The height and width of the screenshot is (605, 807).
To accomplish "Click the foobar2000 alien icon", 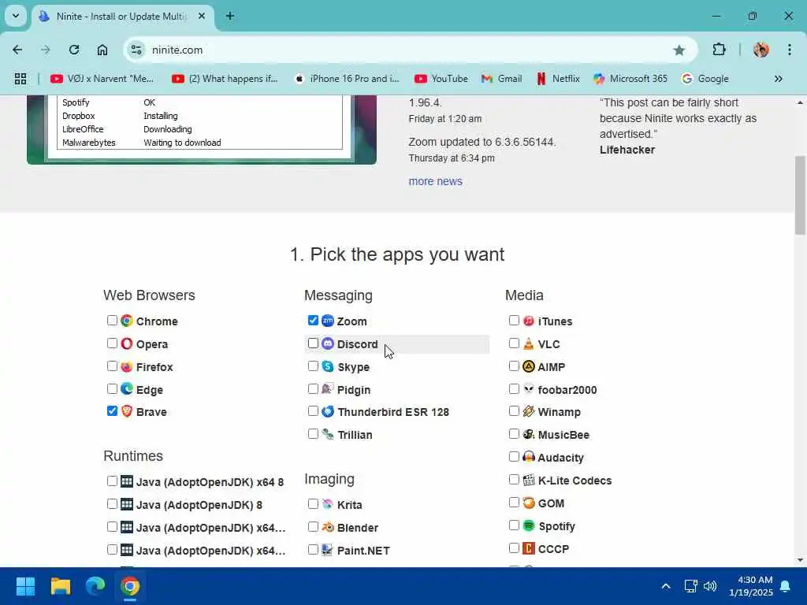I will tap(529, 389).
